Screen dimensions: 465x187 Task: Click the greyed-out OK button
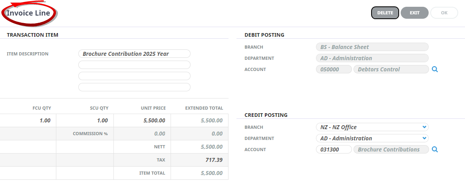point(444,13)
